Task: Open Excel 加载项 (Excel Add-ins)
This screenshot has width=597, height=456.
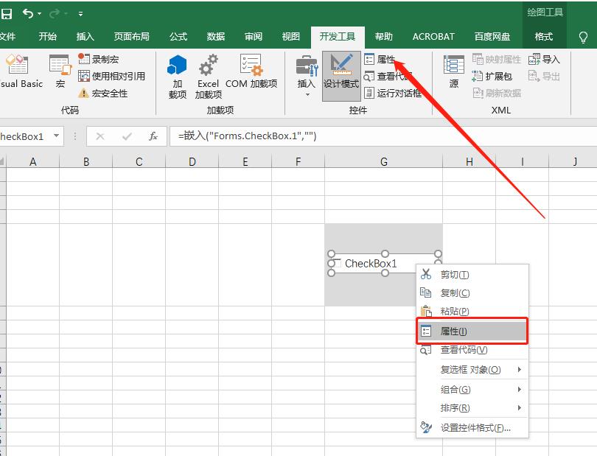Action: tap(208, 76)
